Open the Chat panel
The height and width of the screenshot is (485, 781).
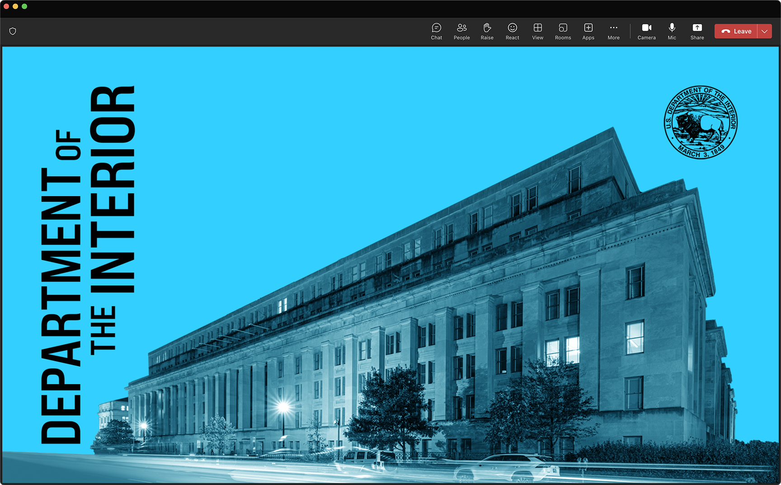pyautogui.click(x=436, y=31)
